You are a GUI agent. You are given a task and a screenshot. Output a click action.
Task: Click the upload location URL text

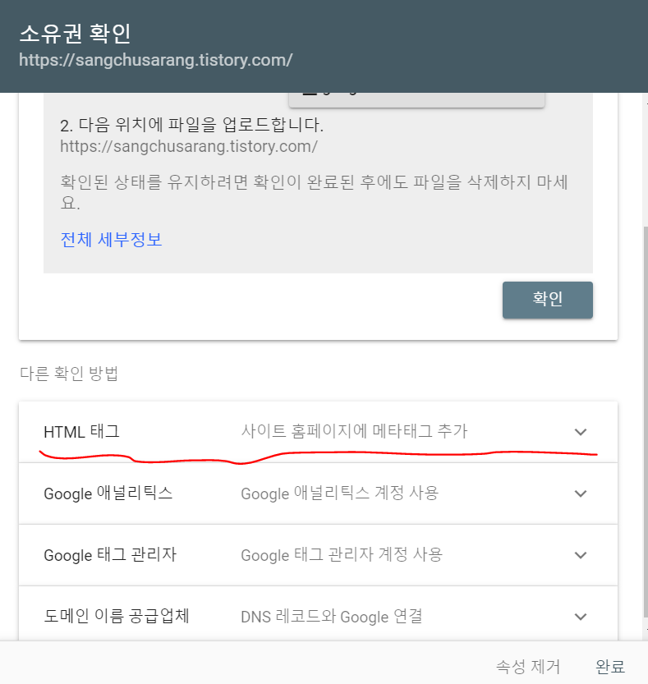(189, 146)
